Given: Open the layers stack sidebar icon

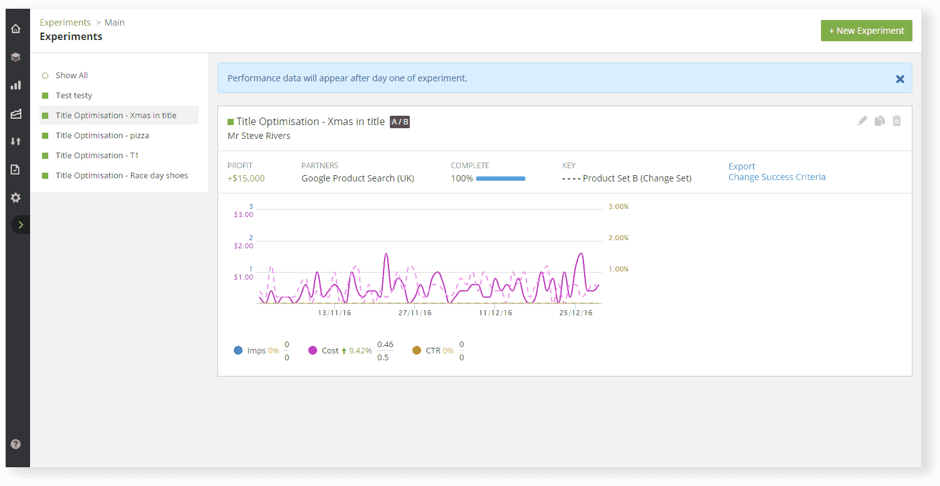Looking at the screenshot, I should click(16, 57).
